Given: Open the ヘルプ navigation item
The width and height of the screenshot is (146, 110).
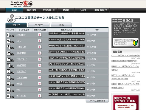Looking at the screenshot, I should point(83,10).
